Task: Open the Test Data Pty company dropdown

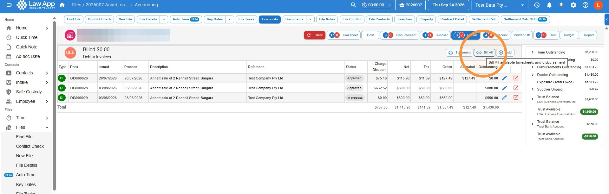Action: pyautogui.click(x=500, y=5)
